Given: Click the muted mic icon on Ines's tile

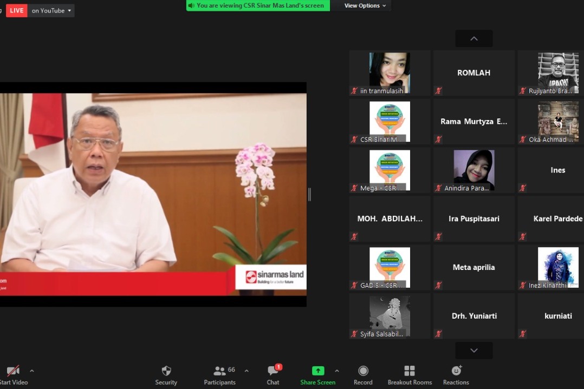Looking at the screenshot, I should 523,188.
